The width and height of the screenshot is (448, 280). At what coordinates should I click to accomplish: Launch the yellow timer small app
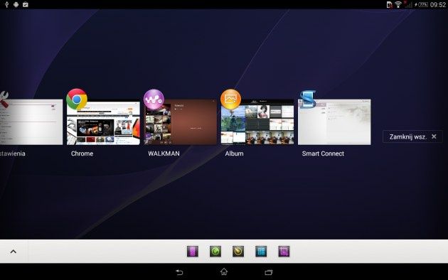point(238,252)
